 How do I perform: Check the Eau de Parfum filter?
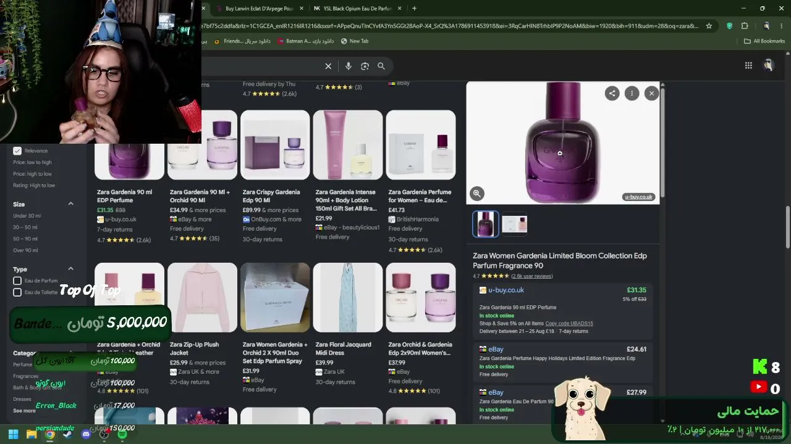(x=17, y=281)
